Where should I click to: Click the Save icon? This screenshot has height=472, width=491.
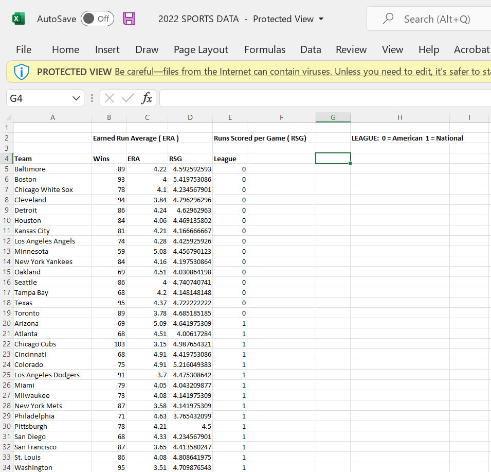click(x=129, y=18)
